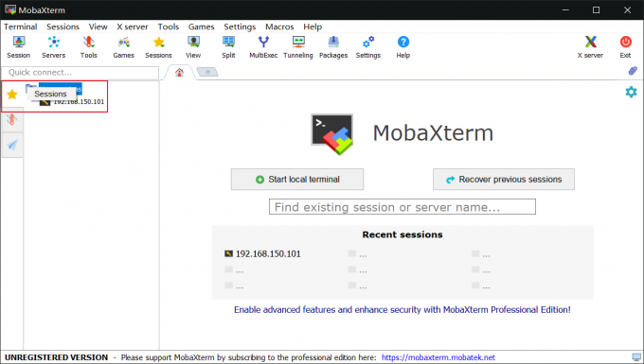The height and width of the screenshot is (364, 644).
Task: Select the sidebar Tools knife icon
Action: [x=12, y=120]
